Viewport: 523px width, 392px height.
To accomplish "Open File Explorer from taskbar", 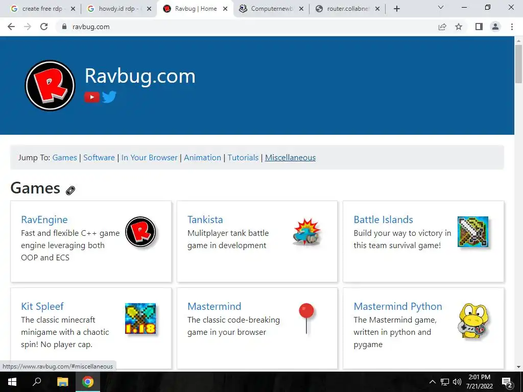I will click(x=62, y=382).
